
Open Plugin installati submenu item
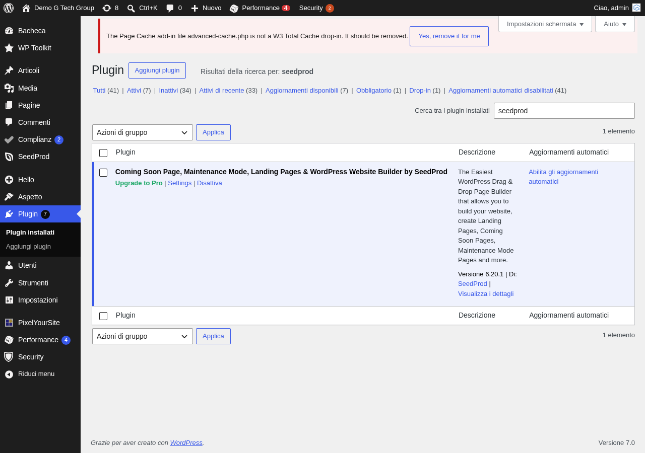pos(30,233)
